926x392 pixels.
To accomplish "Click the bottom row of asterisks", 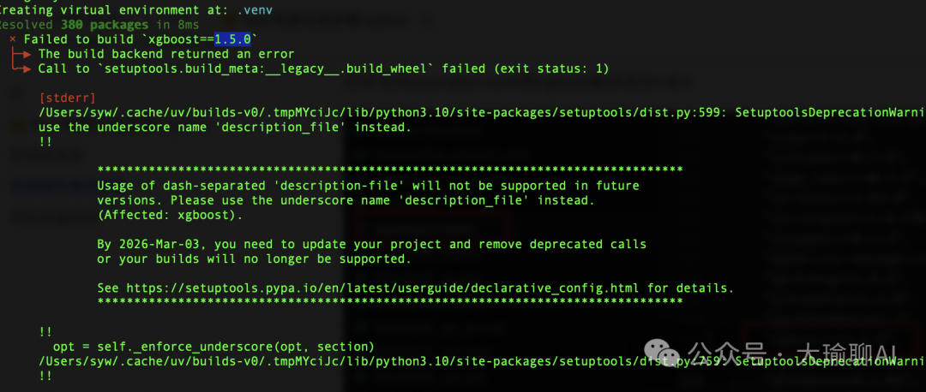I will coord(390,301).
